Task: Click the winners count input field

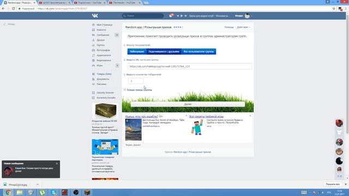Action: coord(136,81)
